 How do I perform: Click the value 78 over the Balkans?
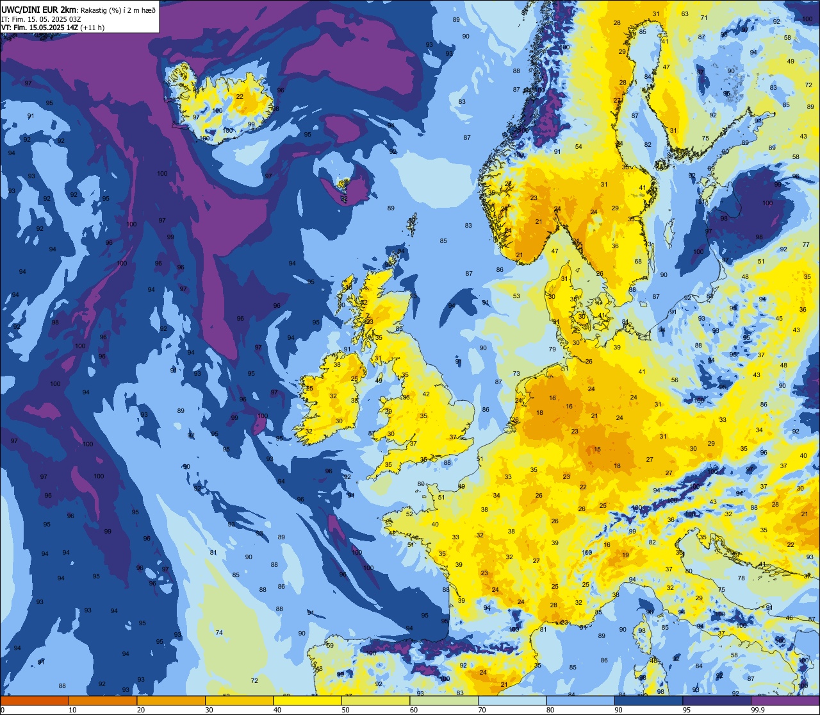pos(741,578)
